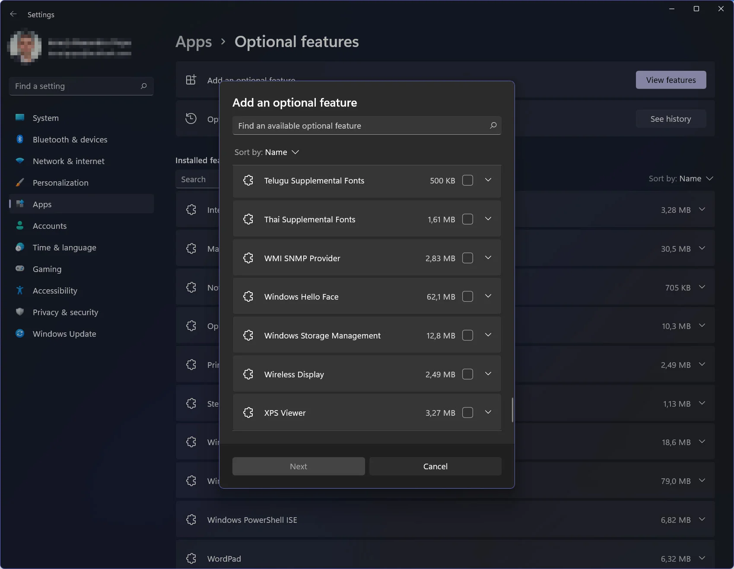Expand Wireless Display details
The height and width of the screenshot is (569, 734).
tap(488, 374)
